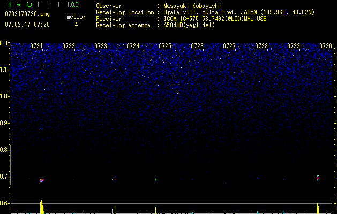Click the tall yellow power peak near 0721
337x214 pixels.
pyautogui.click(x=42, y=207)
